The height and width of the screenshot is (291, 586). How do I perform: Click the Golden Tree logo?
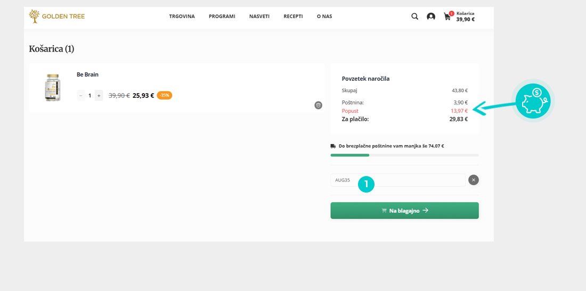57,16
